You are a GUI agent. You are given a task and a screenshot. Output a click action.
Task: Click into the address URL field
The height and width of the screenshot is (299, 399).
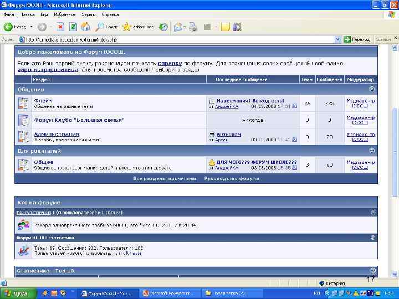(176, 39)
